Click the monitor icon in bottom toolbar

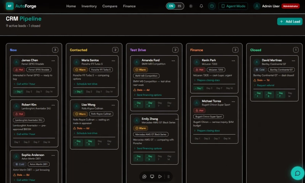[152, 177]
